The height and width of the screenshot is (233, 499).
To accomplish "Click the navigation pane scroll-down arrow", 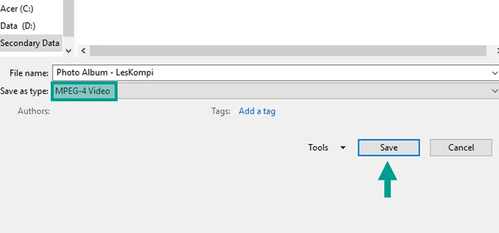I will [x=68, y=51].
